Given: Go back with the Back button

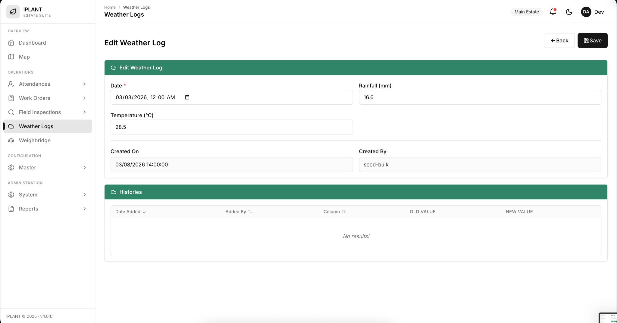Looking at the screenshot, I should pos(559,40).
